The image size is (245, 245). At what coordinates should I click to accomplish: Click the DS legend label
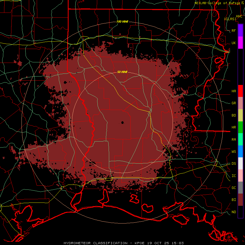tap(234, 163)
